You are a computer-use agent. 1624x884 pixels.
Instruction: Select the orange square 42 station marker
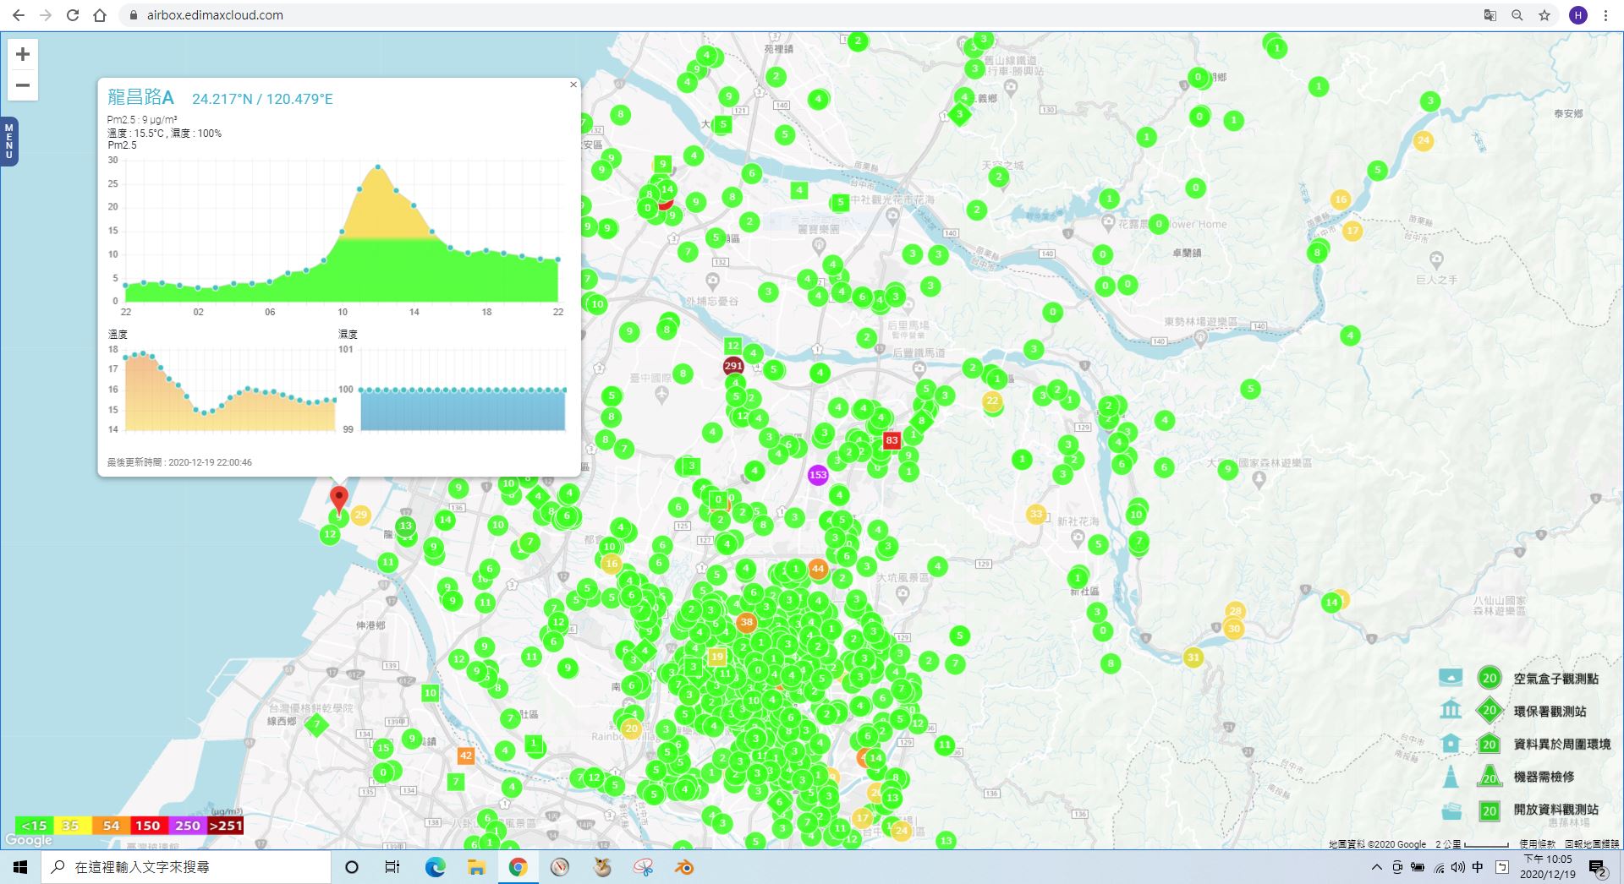[466, 756]
